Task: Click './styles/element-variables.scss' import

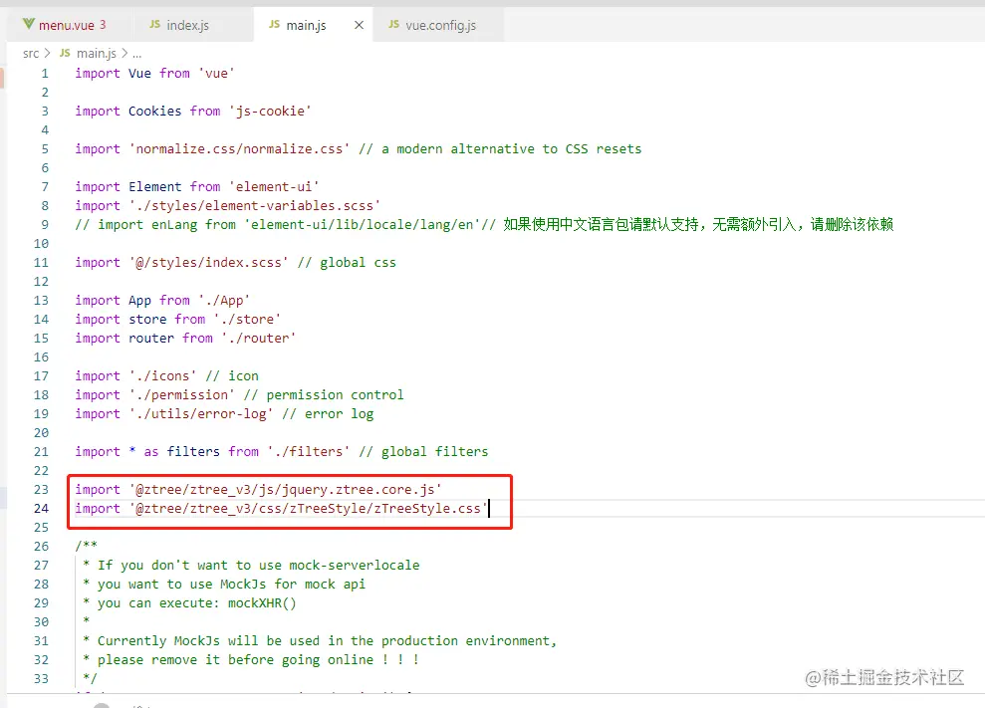Action: coord(254,205)
